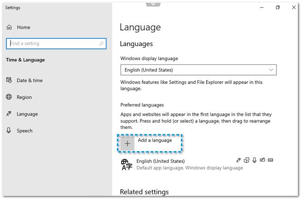Click the Find a setting search box
Viewport: 302px width, 200px height.
[x=51, y=43]
